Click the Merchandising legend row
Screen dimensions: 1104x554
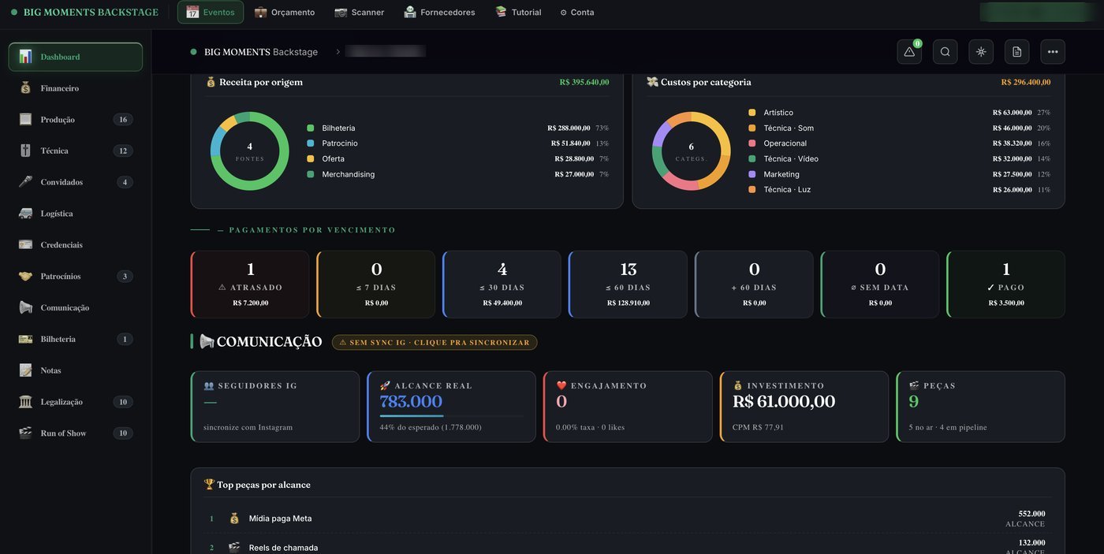(457, 174)
